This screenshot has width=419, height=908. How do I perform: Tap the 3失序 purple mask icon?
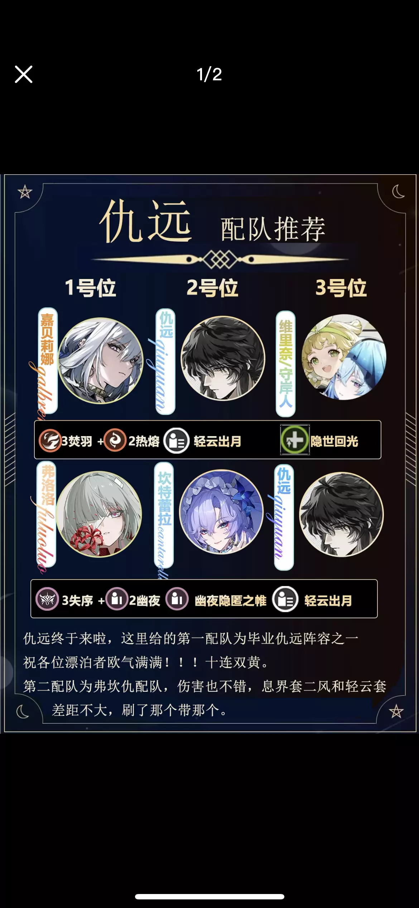[x=47, y=599]
